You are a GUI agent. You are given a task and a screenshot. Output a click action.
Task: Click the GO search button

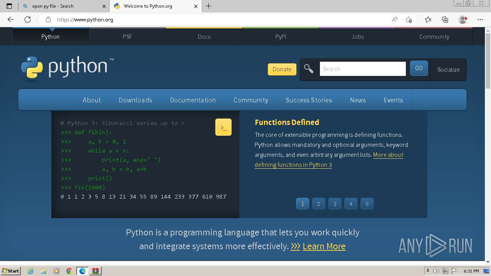click(x=419, y=68)
